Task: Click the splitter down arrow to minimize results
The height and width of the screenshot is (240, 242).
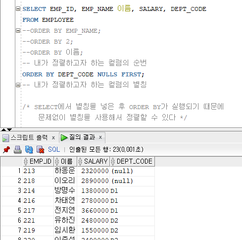Action: pos(9,129)
